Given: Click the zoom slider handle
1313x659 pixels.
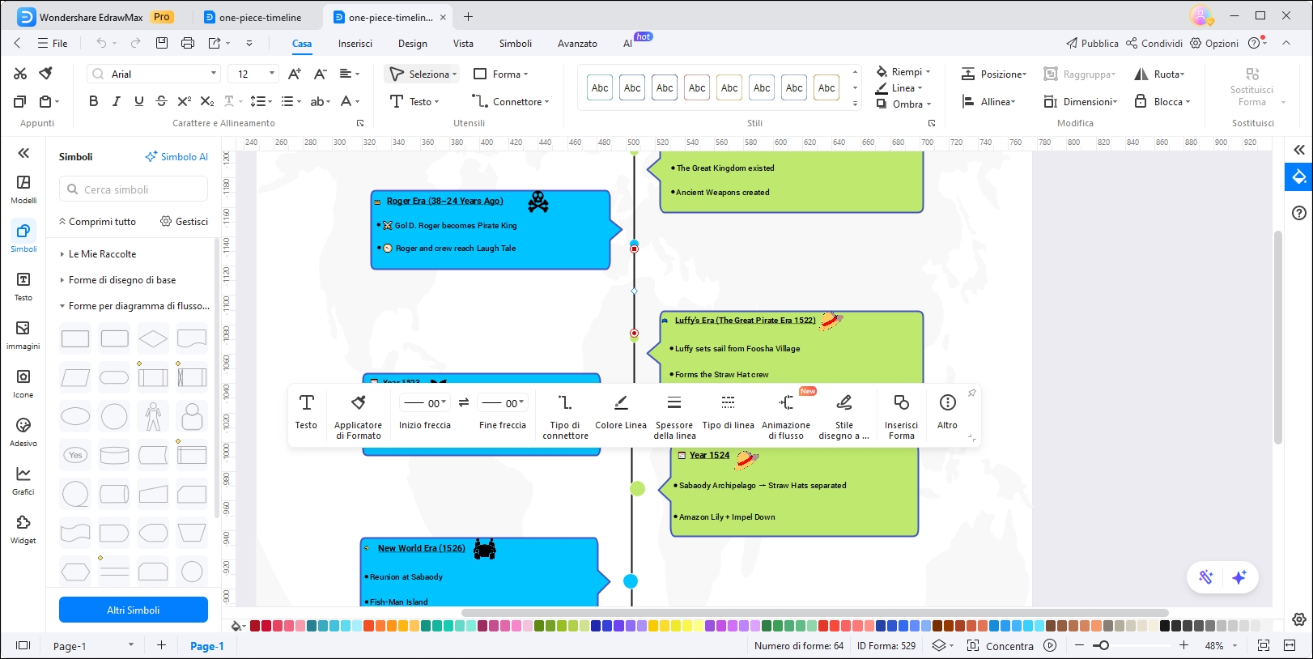Looking at the screenshot, I should (1103, 645).
